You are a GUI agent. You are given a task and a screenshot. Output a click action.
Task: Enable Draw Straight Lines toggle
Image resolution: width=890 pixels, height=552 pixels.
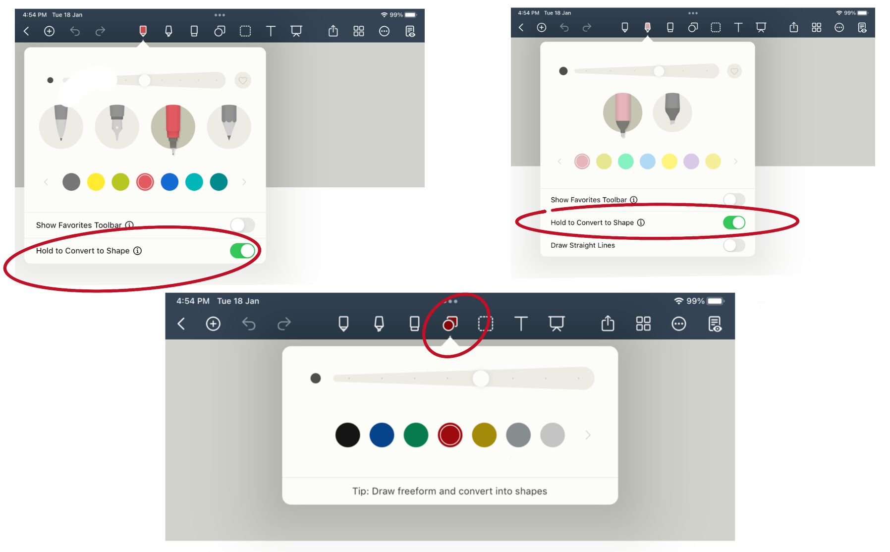(734, 245)
